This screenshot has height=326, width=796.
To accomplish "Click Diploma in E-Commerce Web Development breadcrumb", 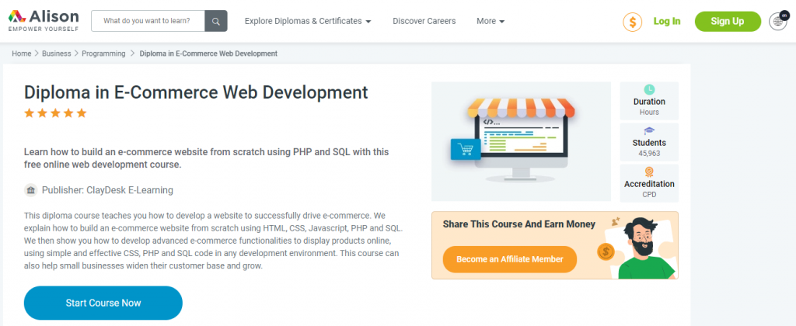I will (208, 54).
